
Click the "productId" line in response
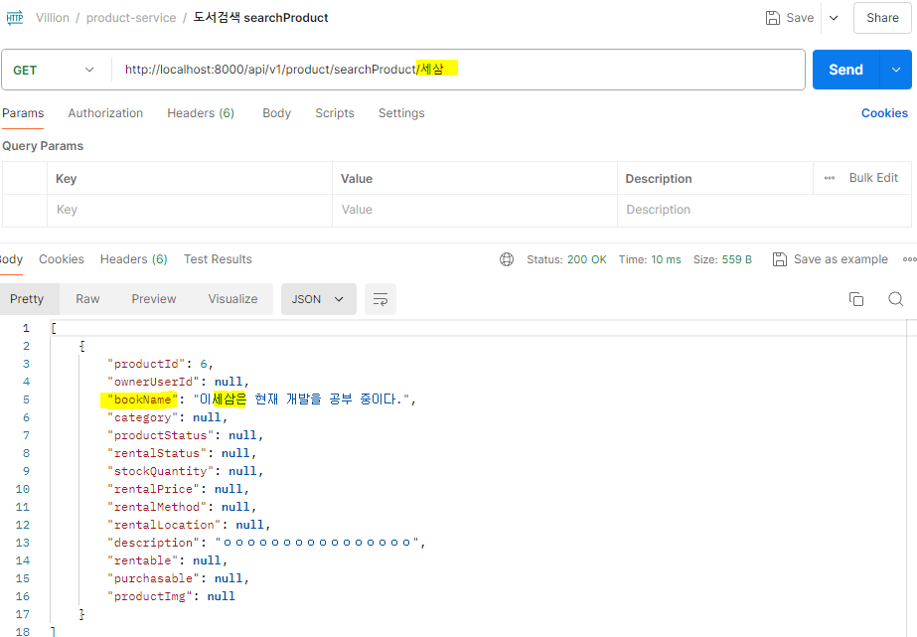(160, 364)
